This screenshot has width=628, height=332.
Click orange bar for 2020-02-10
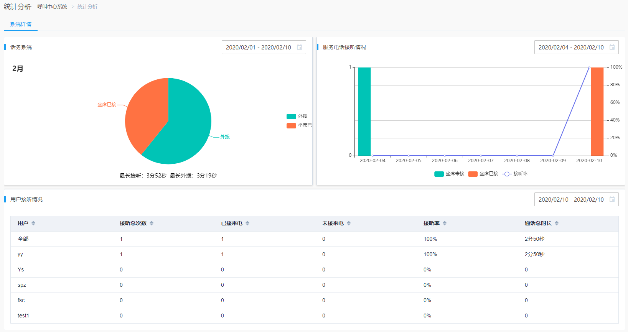tap(597, 111)
